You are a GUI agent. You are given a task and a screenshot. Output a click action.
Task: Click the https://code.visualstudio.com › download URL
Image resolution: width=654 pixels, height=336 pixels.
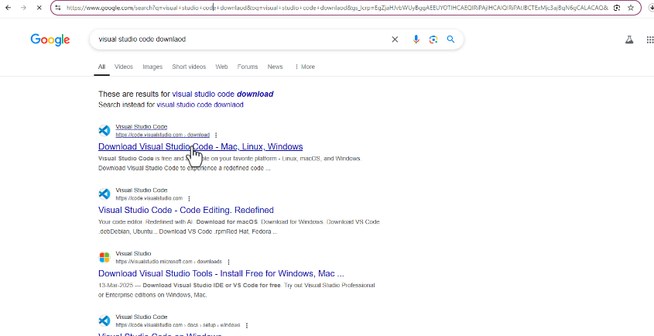[x=163, y=135]
